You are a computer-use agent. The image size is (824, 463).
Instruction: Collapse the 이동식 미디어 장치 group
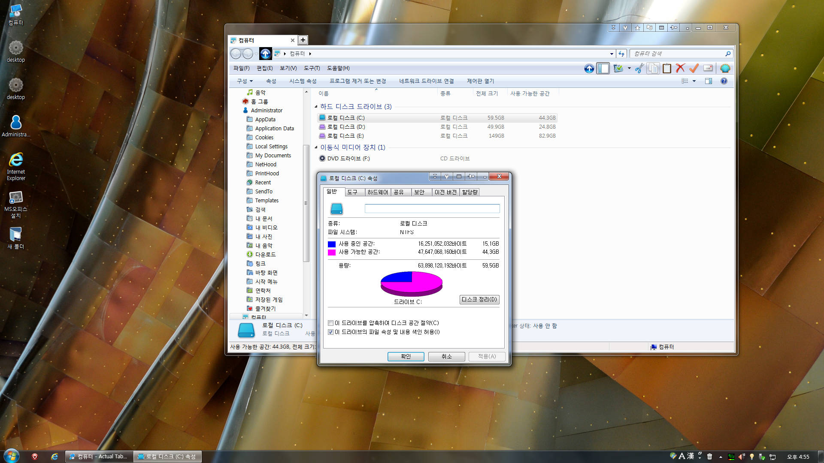[316, 147]
